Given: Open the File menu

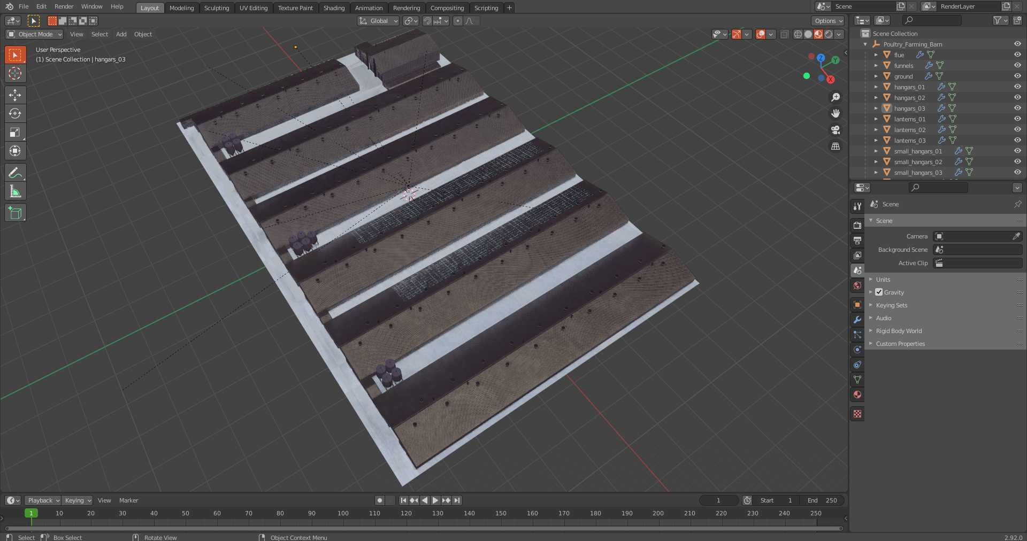Looking at the screenshot, I should click(x=24, y=6).
